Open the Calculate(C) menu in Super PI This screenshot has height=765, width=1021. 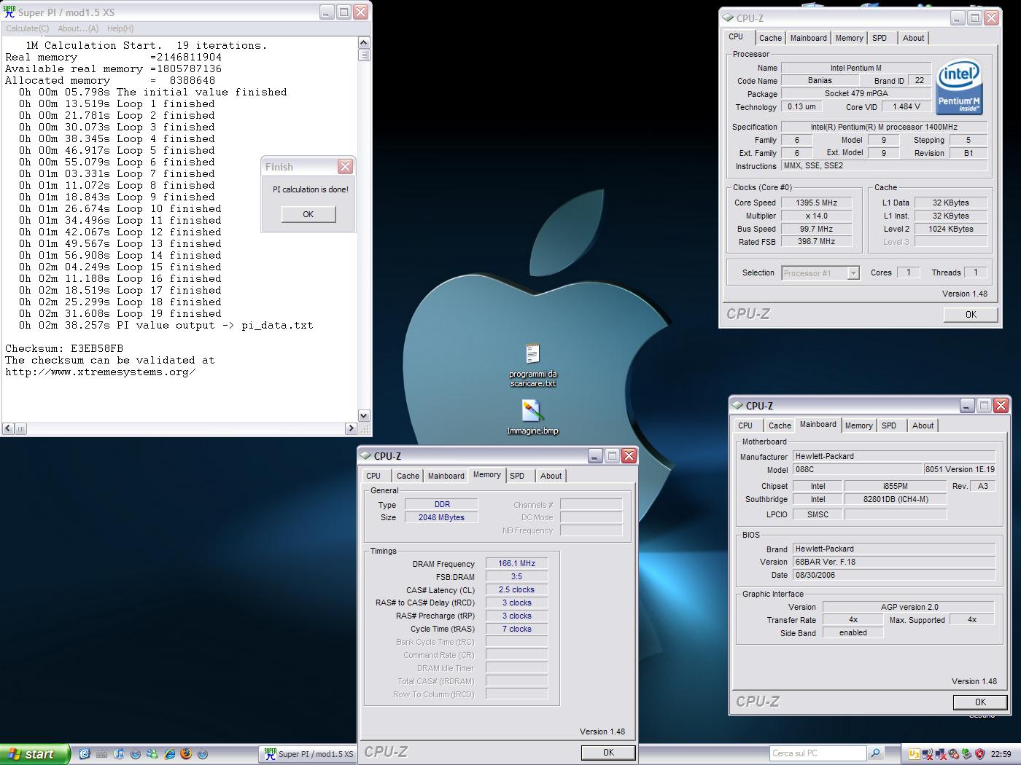(28, 28)
